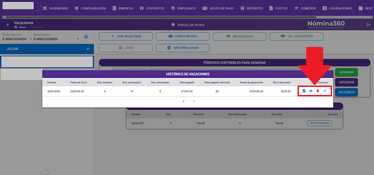374x175 pixels.
Task: Open the Empresa menu
Action: click(x=123, y=8)
